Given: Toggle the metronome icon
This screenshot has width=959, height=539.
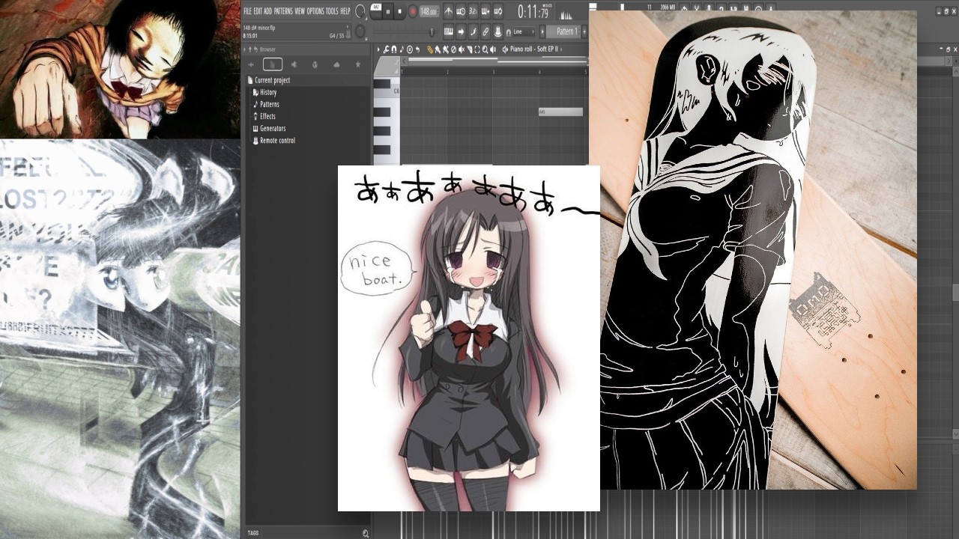Looking at the screenshot, I should click(x=448, y=11).
